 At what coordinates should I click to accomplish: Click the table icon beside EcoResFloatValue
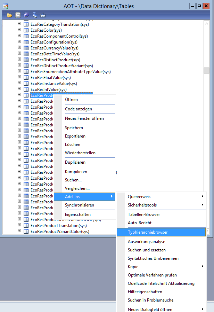pyautogui.click(x=26, y=78)
